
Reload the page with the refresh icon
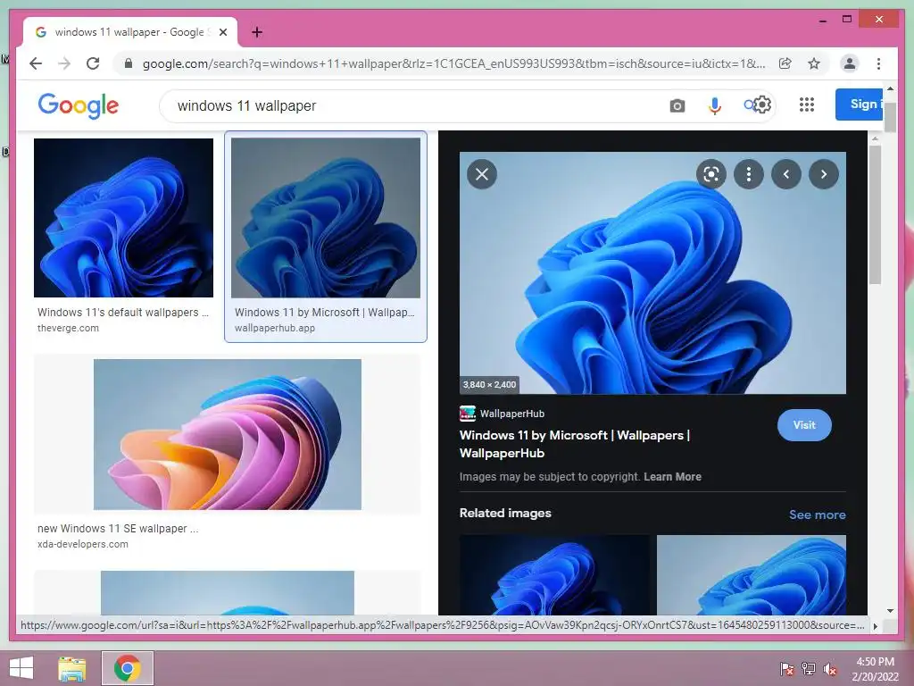pyautogui.click(x=93, y=63)
